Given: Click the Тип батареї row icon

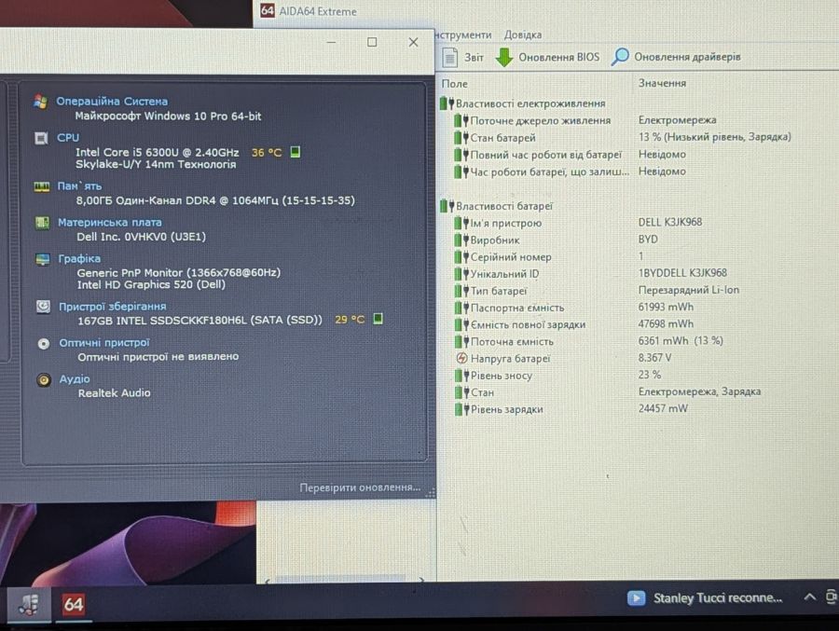Looking at the screenshot, I should point(461,291).
